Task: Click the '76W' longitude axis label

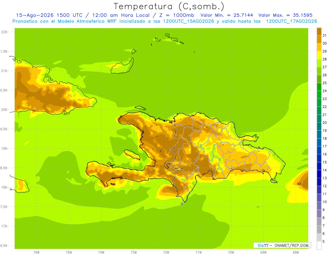Action: (36, 252)
